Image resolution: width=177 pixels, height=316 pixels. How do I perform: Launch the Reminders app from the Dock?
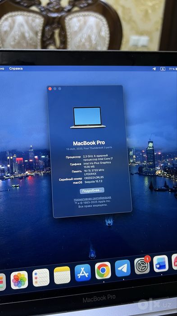(41, 278)
